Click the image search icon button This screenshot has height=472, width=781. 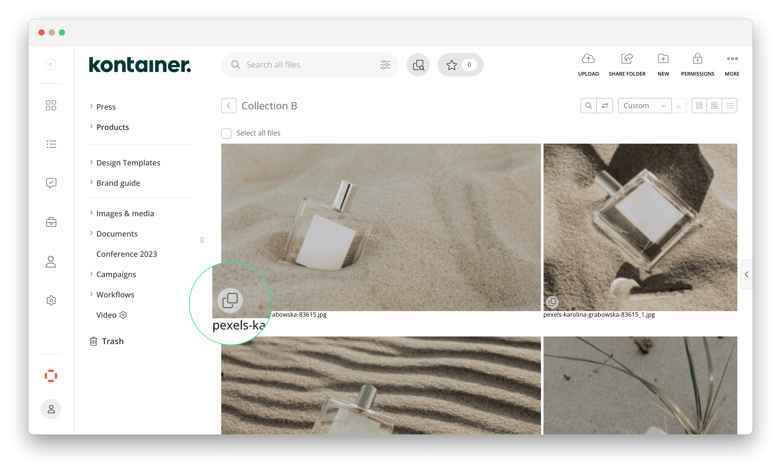point(418,65)
